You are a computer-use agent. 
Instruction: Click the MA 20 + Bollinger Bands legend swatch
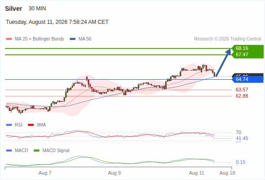tap(9, 39)
